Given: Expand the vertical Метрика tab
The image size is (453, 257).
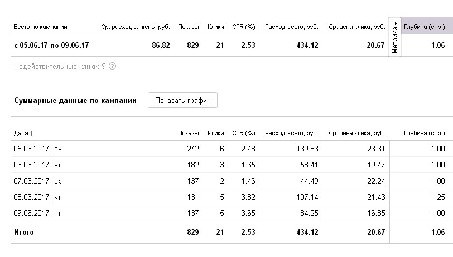Looking at the screenshot, I should (x=395, y=38).
